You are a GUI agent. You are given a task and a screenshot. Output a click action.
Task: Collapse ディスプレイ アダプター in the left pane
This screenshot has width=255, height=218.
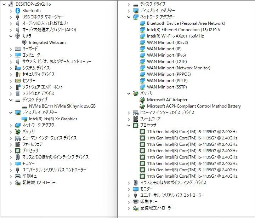click(11, 113)
